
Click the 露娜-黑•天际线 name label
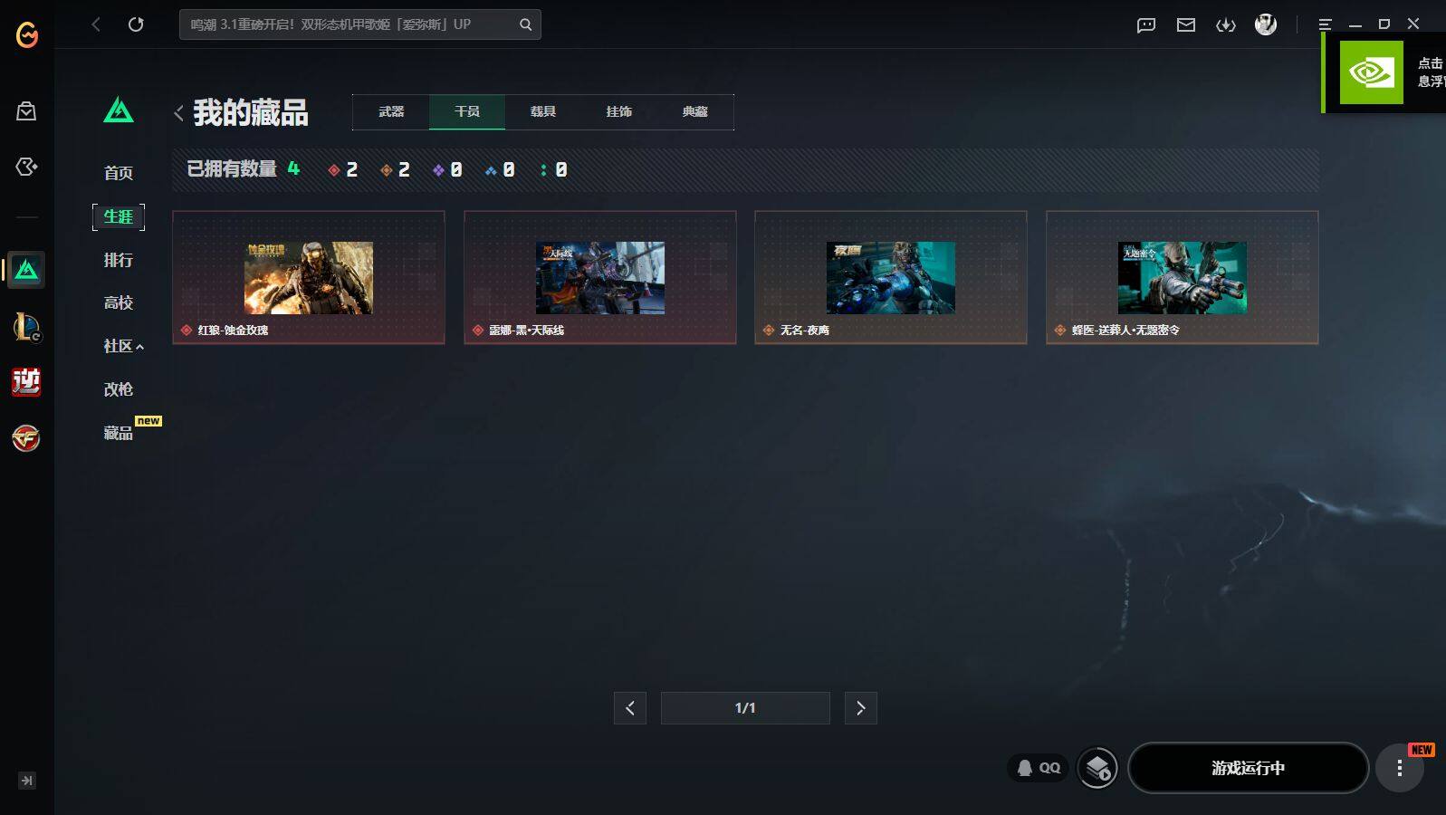(527, 331)
